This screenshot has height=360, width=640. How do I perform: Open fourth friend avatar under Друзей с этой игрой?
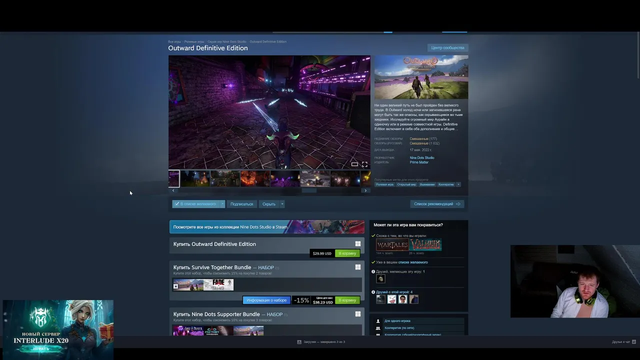point(413,299)
